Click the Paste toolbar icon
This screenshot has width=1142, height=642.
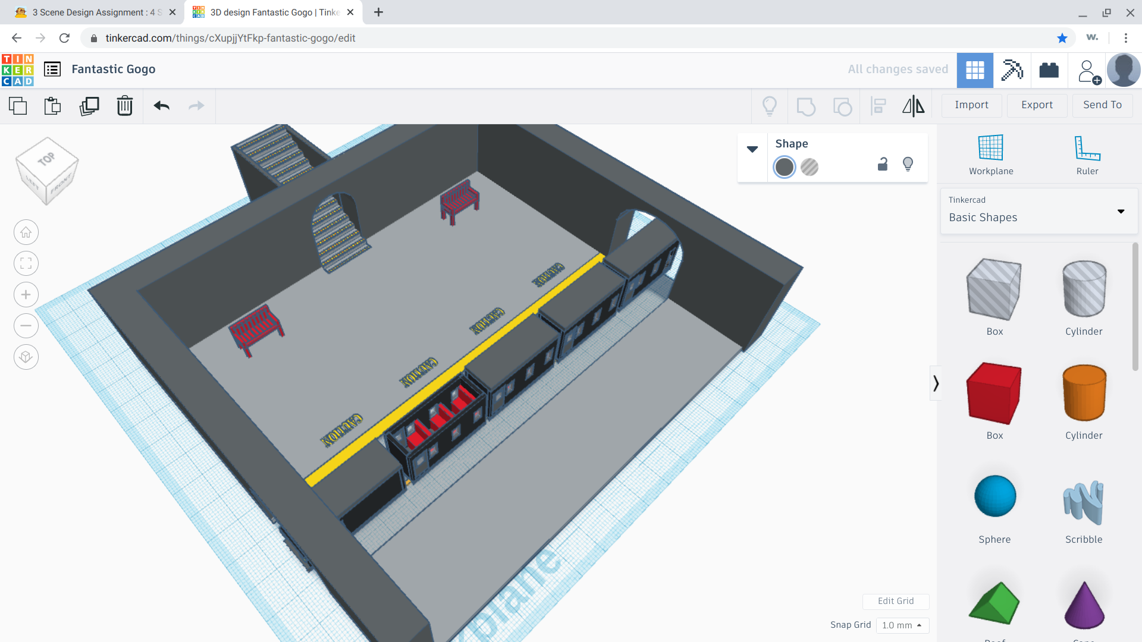tap(53, 106)
